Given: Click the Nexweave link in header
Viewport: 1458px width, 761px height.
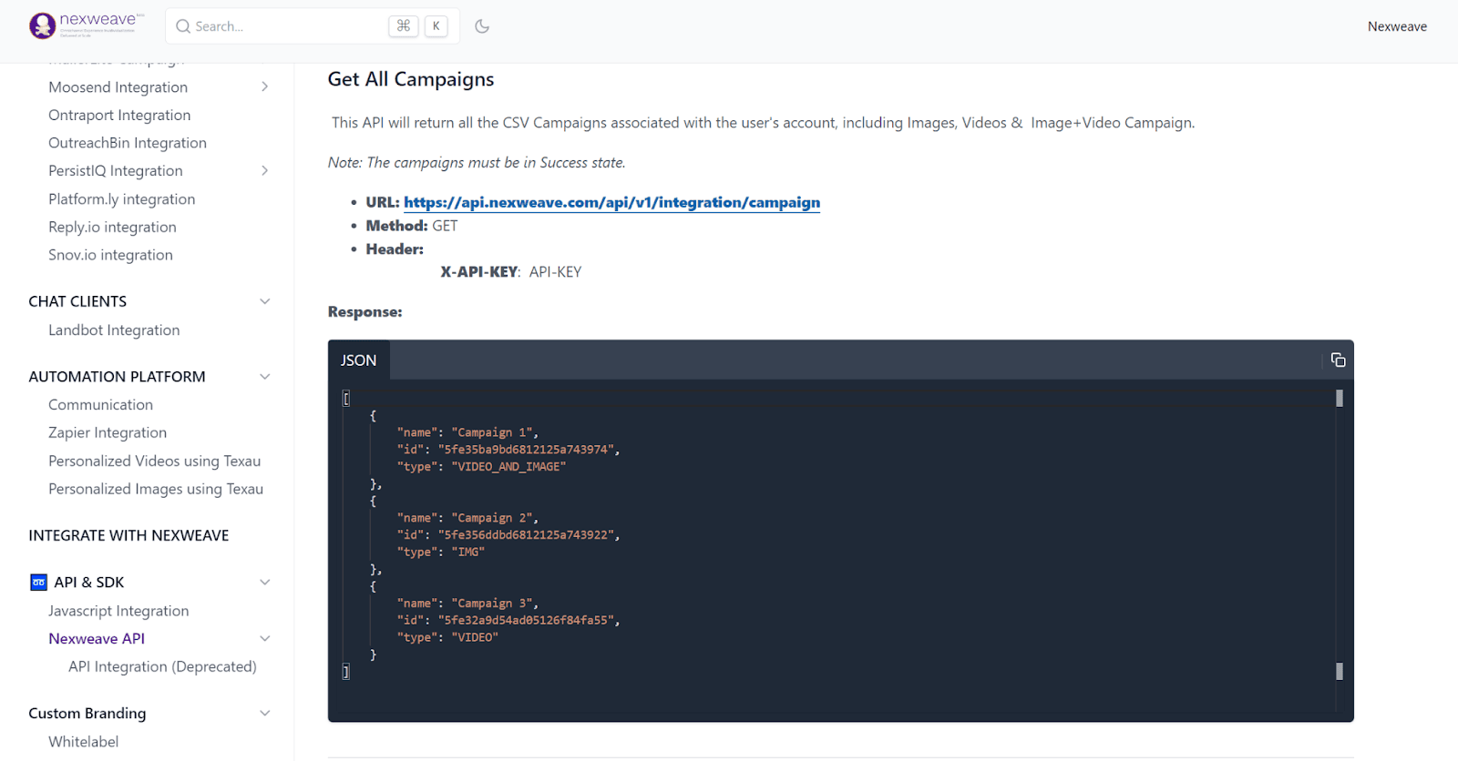Looking at the screenshot, I should [1396, 26].
